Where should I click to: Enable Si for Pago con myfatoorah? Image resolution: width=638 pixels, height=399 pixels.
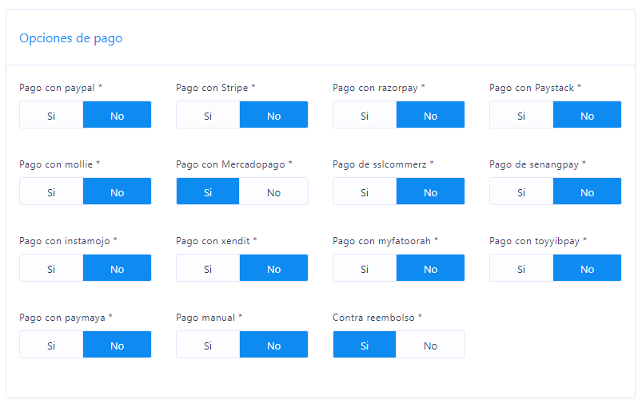(x=365, y=268)
